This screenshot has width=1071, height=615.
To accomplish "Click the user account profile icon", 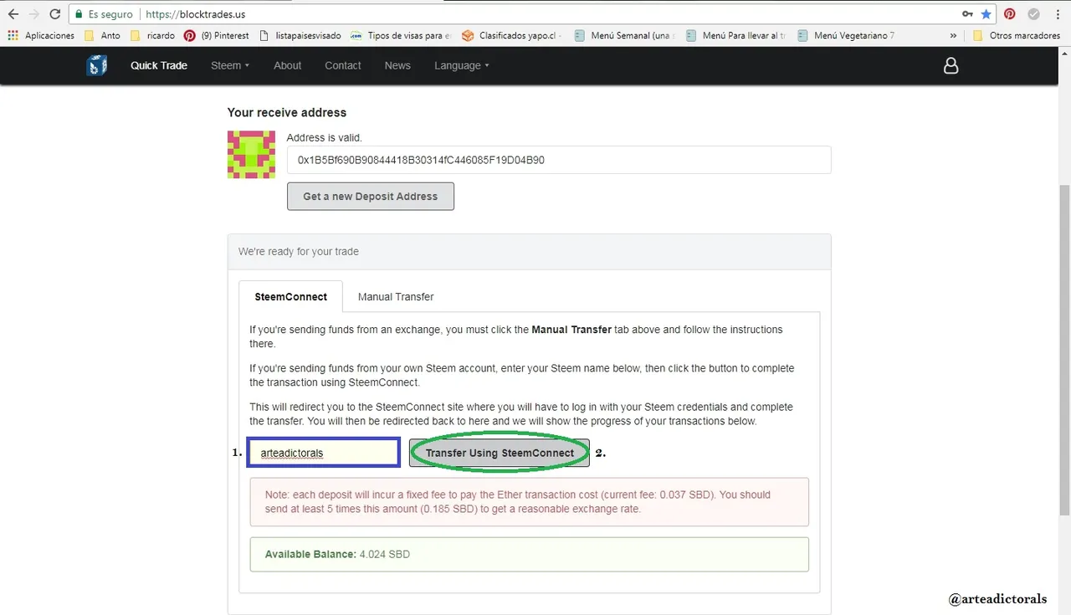I will tap(951, 65).
